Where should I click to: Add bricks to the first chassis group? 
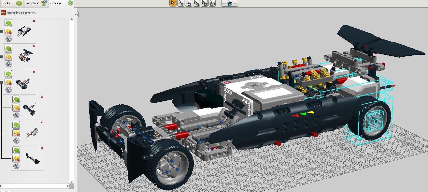[x=8, y=23]
